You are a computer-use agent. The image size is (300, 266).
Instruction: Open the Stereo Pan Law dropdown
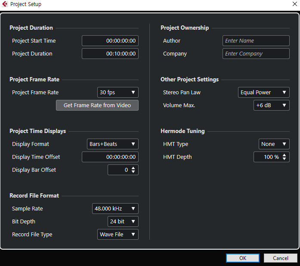264,92
